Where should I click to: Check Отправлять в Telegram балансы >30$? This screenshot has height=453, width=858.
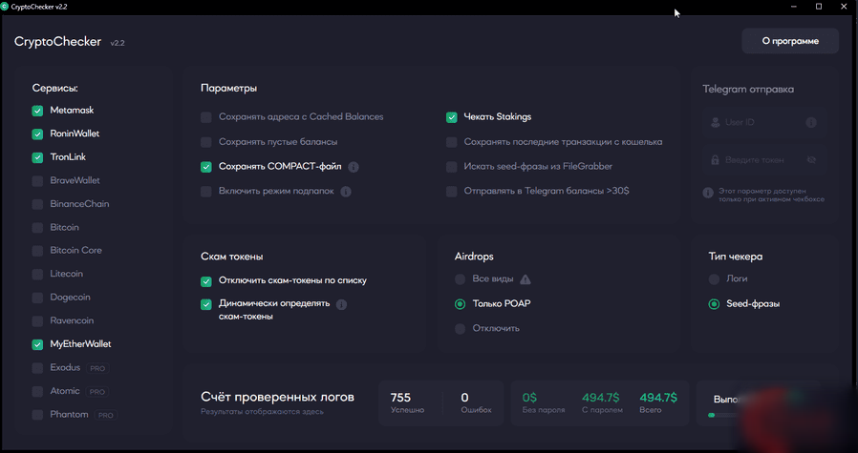point(451,192)
